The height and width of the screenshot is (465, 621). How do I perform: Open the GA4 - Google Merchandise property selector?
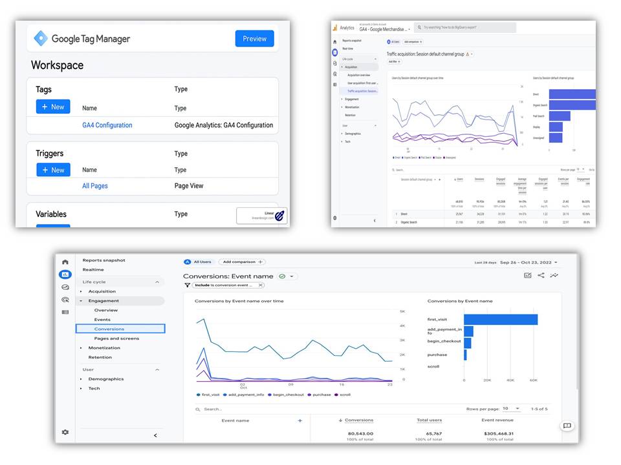[384, 29]
